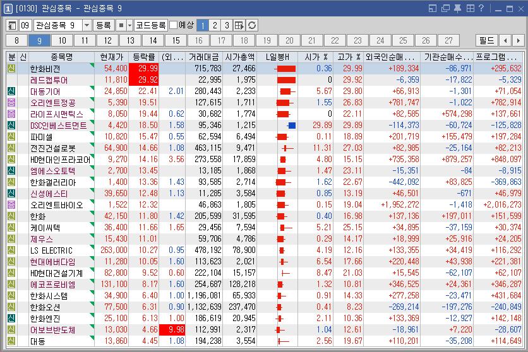Click the 신 badge on the 한화비전 row
This screenshot has width=528, height=352.
[x=11, y=69]
